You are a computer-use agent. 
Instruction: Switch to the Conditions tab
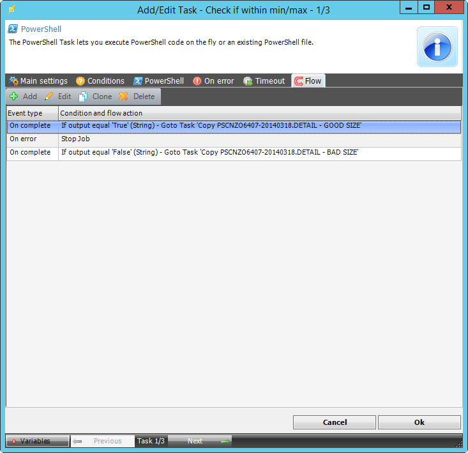100,81
